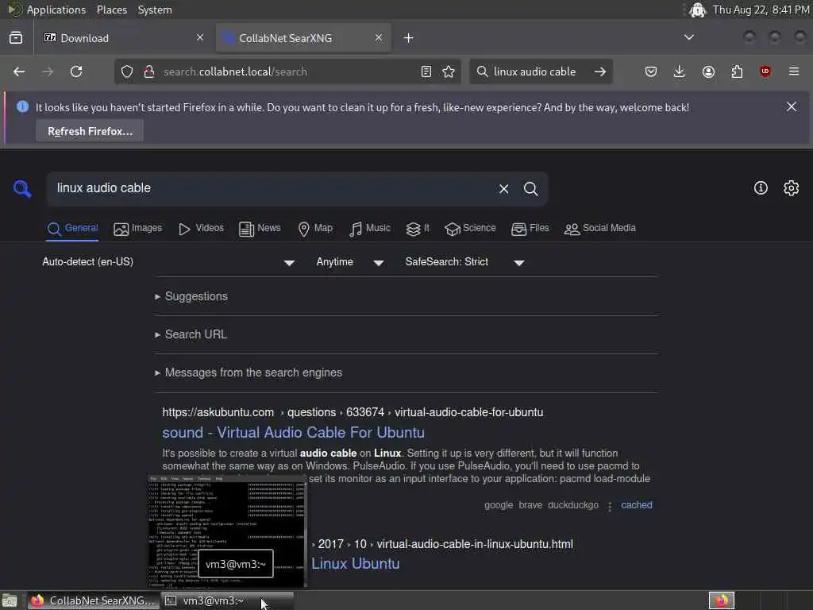Reload the page with the refresh icon
The image size is (813, 610).
tap(76, 71)
